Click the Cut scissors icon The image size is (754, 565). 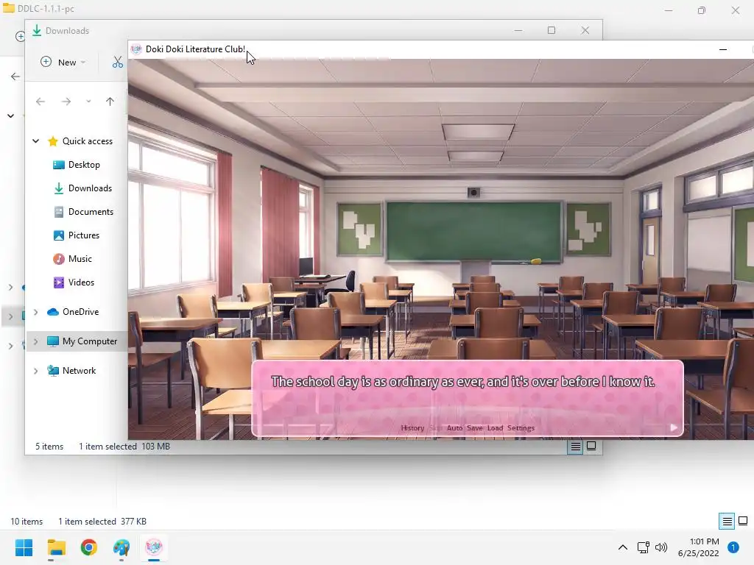coord(117,62)
